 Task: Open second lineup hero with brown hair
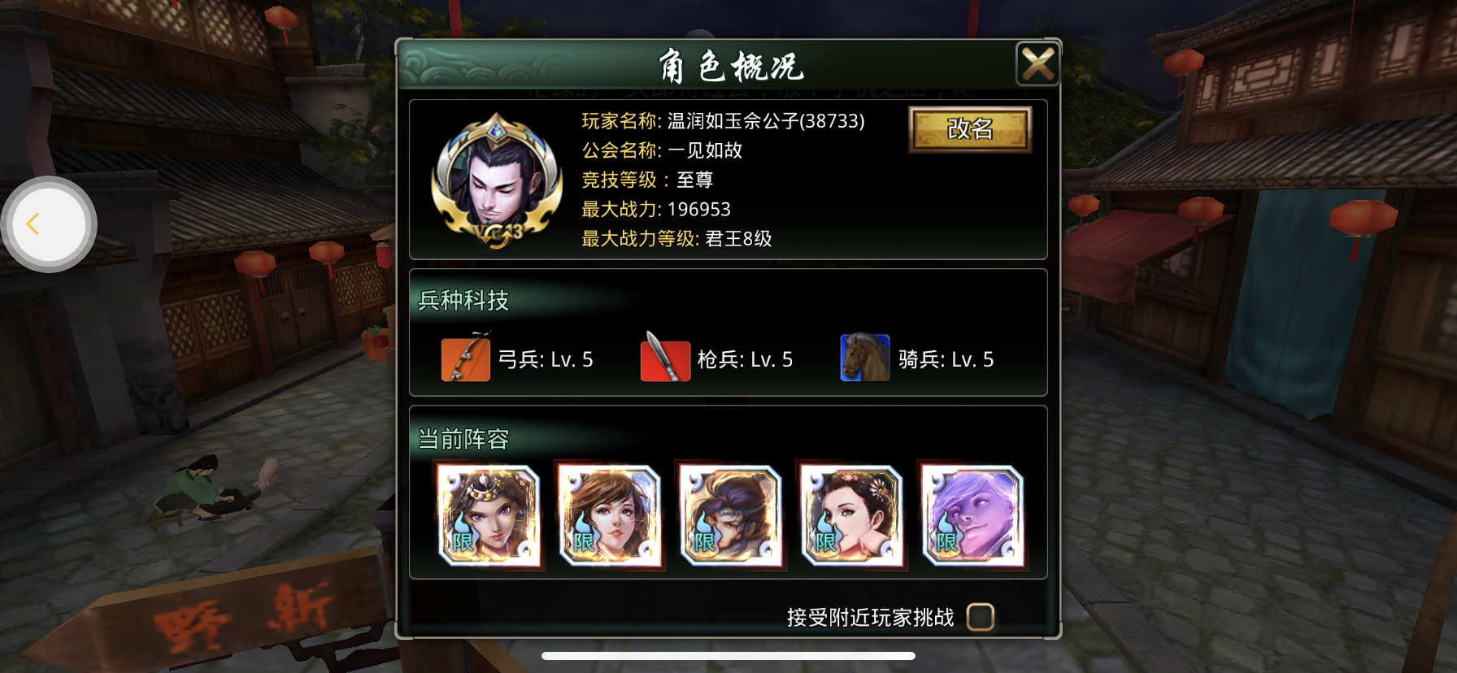click(x=610, y=515)
